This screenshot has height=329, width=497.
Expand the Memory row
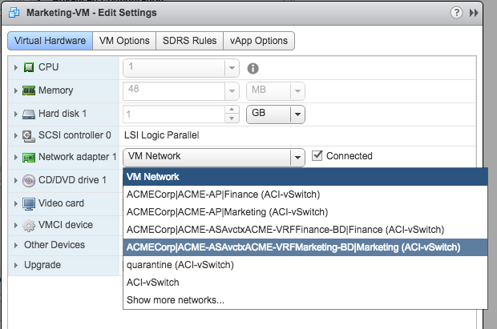coord(15,90)
